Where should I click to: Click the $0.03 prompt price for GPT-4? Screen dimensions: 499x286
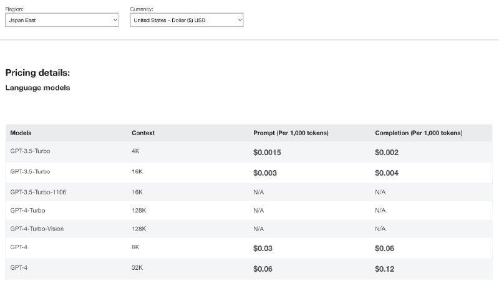(263, 249)
